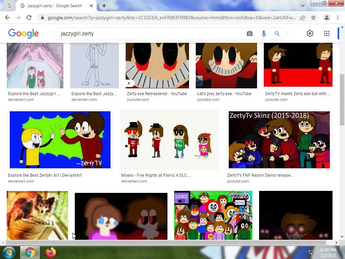The width and height of the screenshot is (345, 259).
Task: Click 'Explore the Best Jazzygirl ...' link
Action: tap(34, 94)
